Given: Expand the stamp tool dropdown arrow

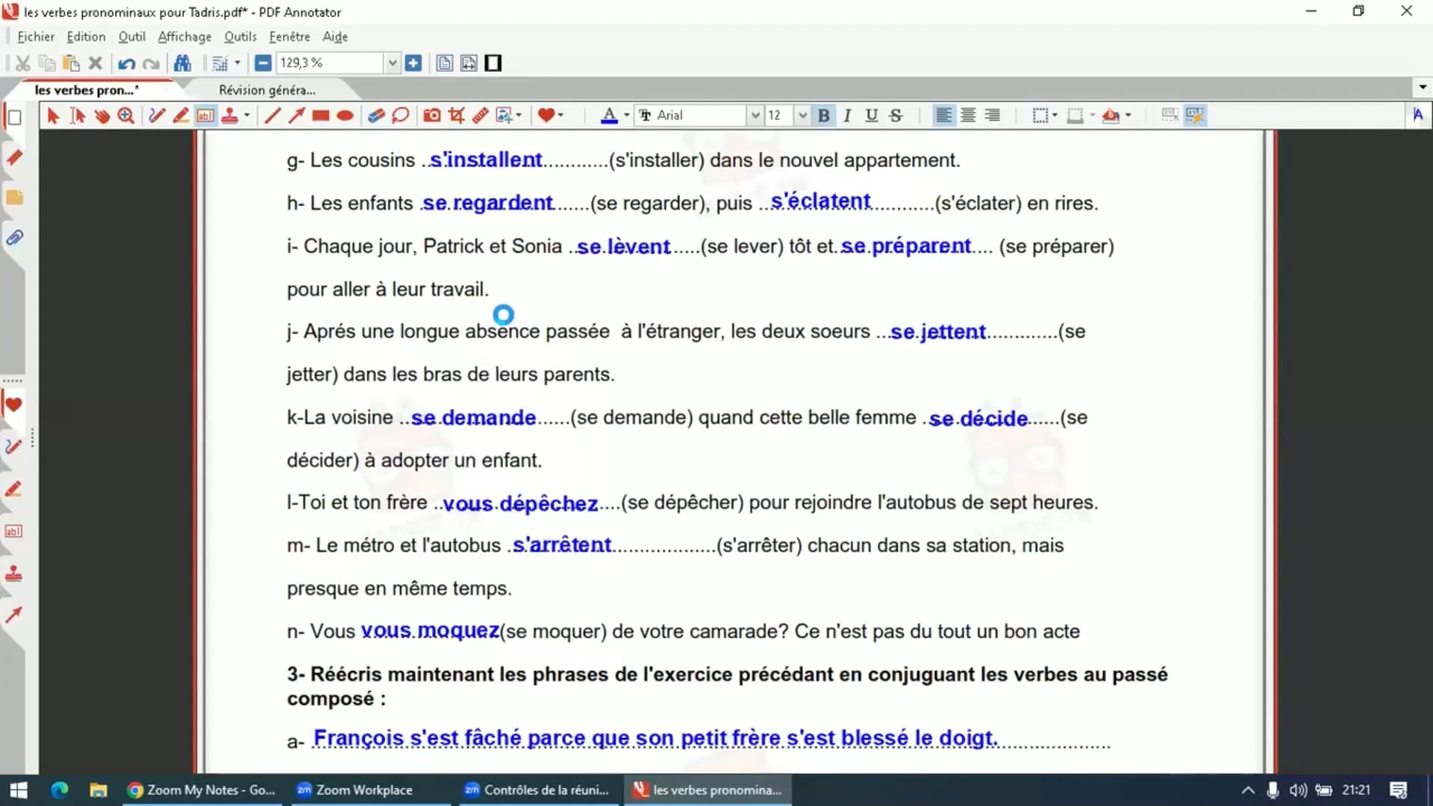Looking at the screenshot, I should (x=246, y=115).
